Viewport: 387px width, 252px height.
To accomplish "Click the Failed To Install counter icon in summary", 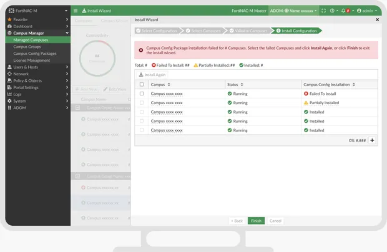I will (154, 65).
